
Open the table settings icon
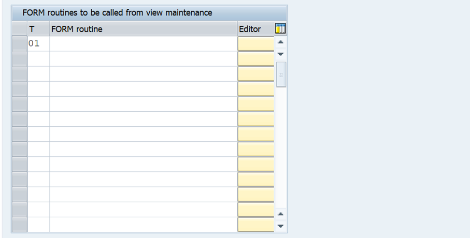pos(281,29)
